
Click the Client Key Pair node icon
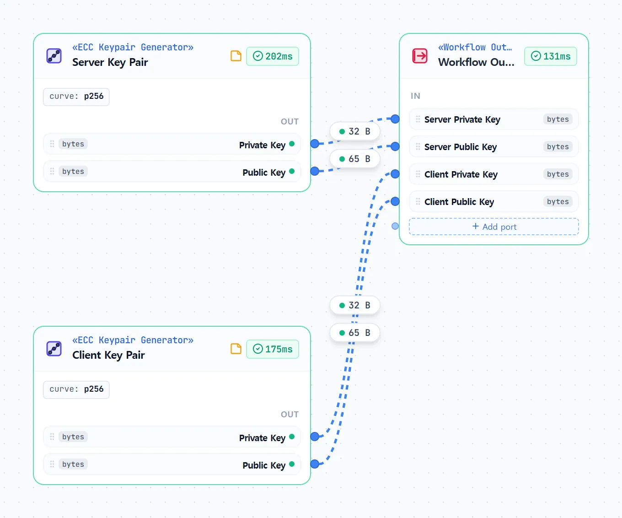(x=54, y=349)
